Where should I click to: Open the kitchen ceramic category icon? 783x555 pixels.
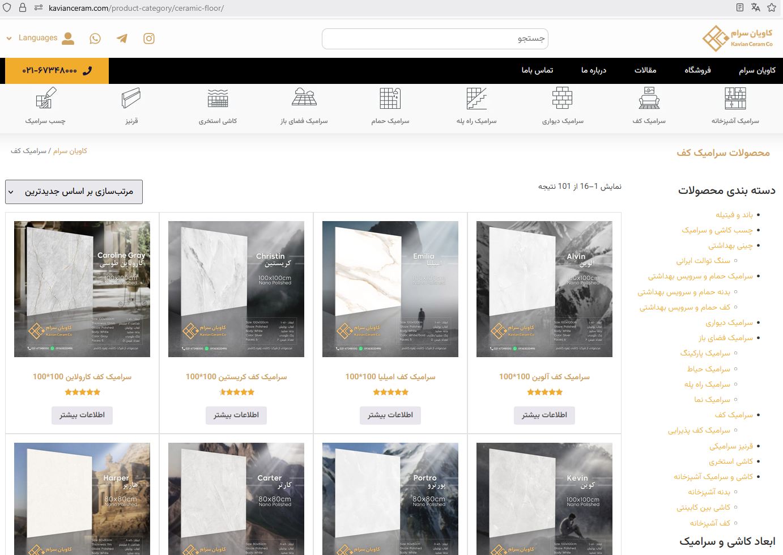[735, 99]
